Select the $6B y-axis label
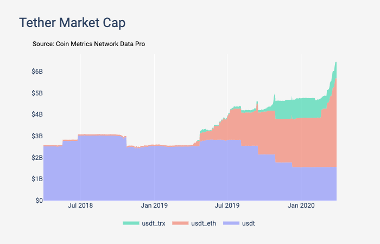The width and height of the screenshot is (380, 244). pyautogui.click(x=37, y=72)
